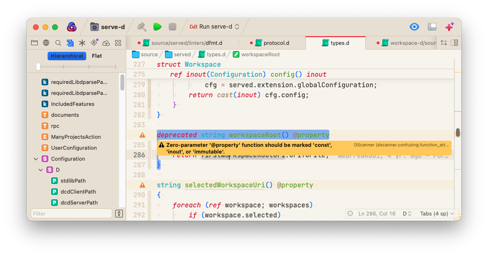This screenshot has width=488, height=256.
Task: Click the Nova app logo icon
Action: [72, 27]
